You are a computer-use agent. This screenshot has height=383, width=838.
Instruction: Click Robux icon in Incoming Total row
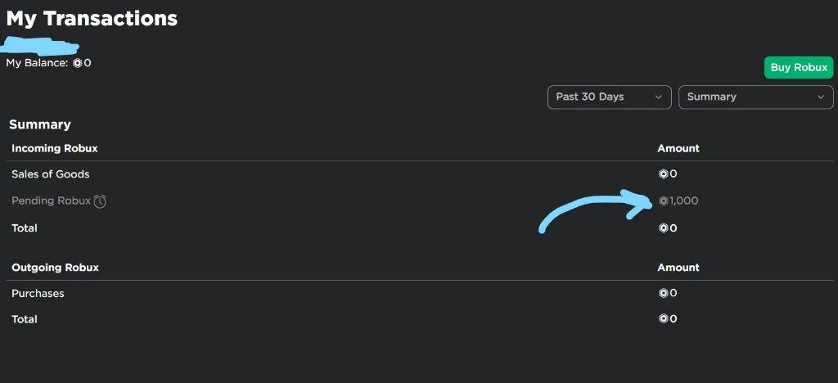point(663,228)
